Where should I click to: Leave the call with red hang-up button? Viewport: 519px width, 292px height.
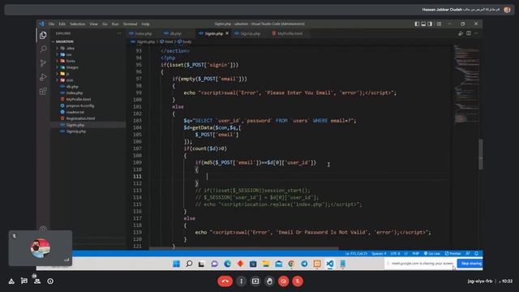pos(225,281)
